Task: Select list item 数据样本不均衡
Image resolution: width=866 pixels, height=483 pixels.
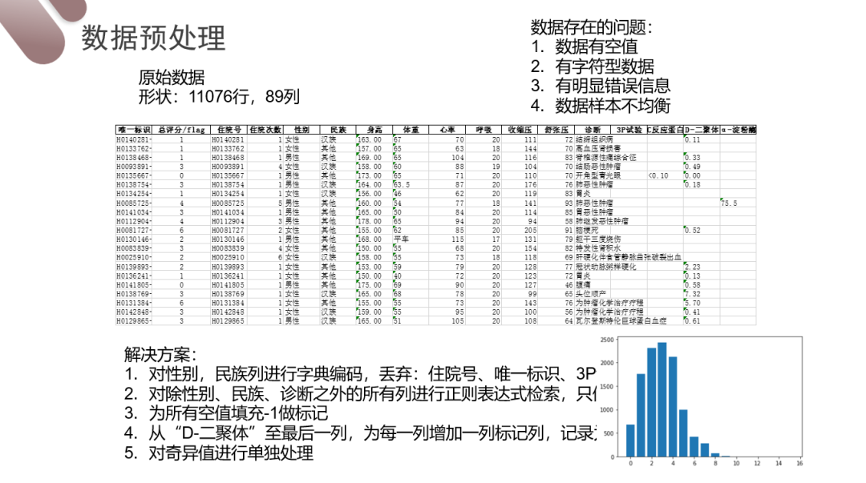Action: [613, 105]
